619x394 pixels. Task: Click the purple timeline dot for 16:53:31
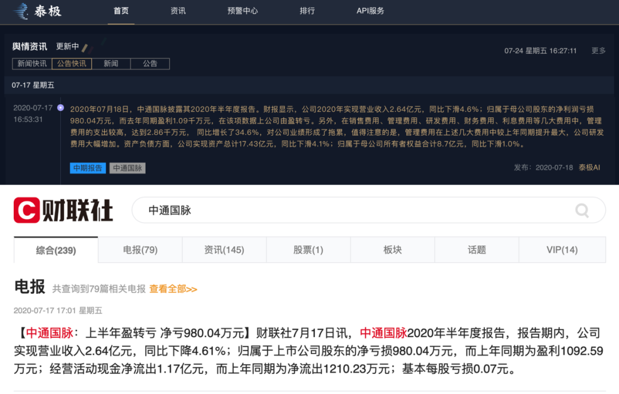coord(60,108)
